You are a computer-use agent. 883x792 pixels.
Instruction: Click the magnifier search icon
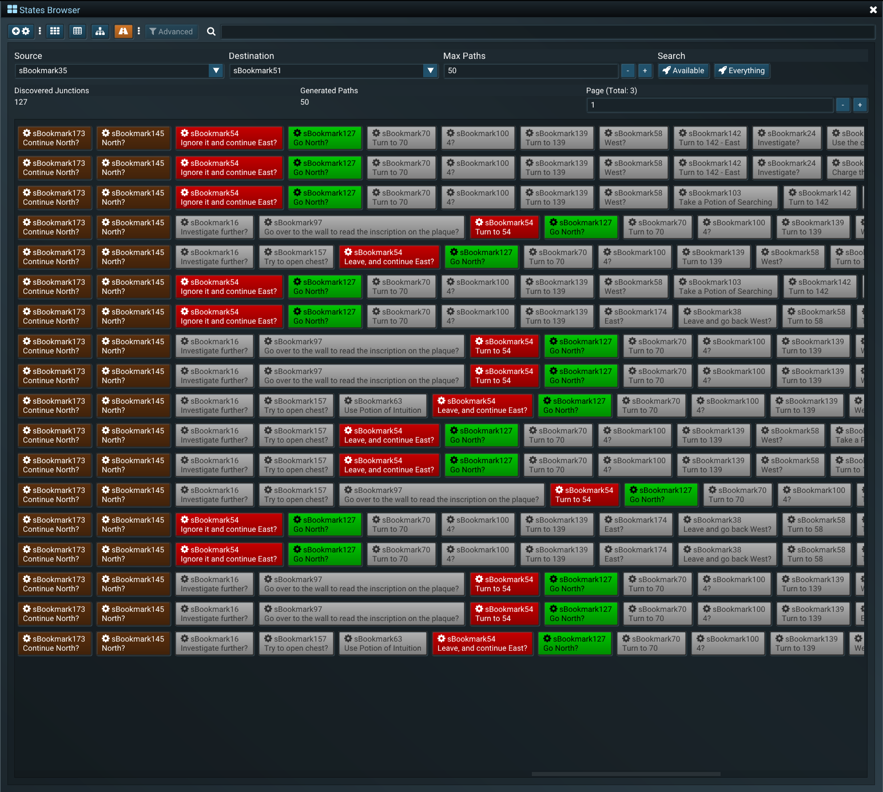tap(211, 31)
